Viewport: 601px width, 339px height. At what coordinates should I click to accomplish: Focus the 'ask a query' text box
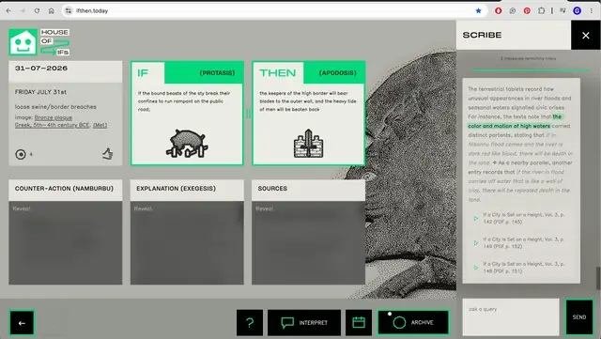pyautogui.click(x=511, y=317)
